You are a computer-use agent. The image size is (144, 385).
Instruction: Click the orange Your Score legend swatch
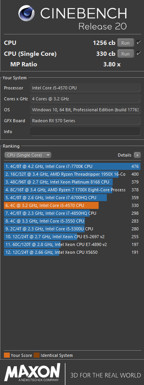pos(7,355)
